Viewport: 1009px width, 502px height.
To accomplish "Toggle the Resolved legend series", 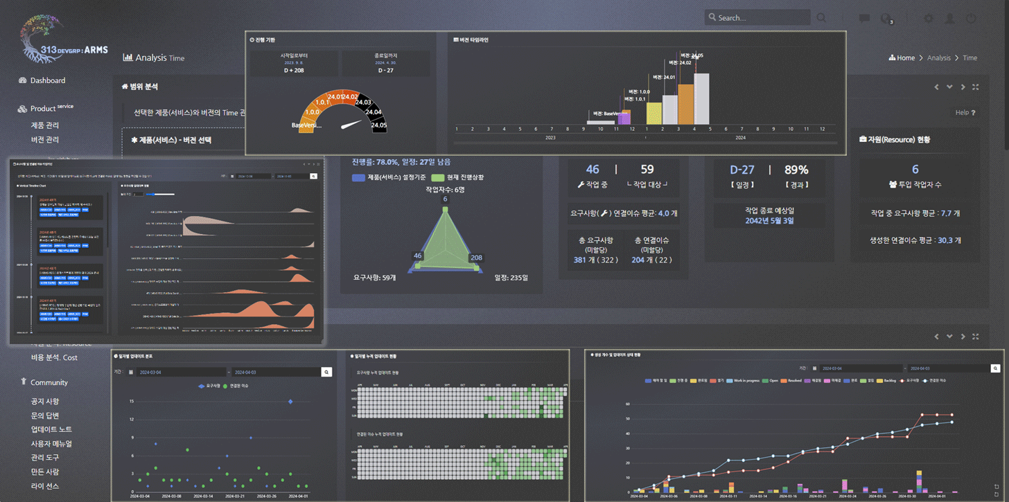I will (x=793, y=381).
